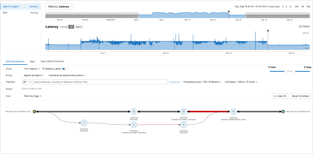Image resolution: width=313 pixels, height=154 pixels.
Task: Click the 'NETWORK' label above the chart
Action: [304, 27]
